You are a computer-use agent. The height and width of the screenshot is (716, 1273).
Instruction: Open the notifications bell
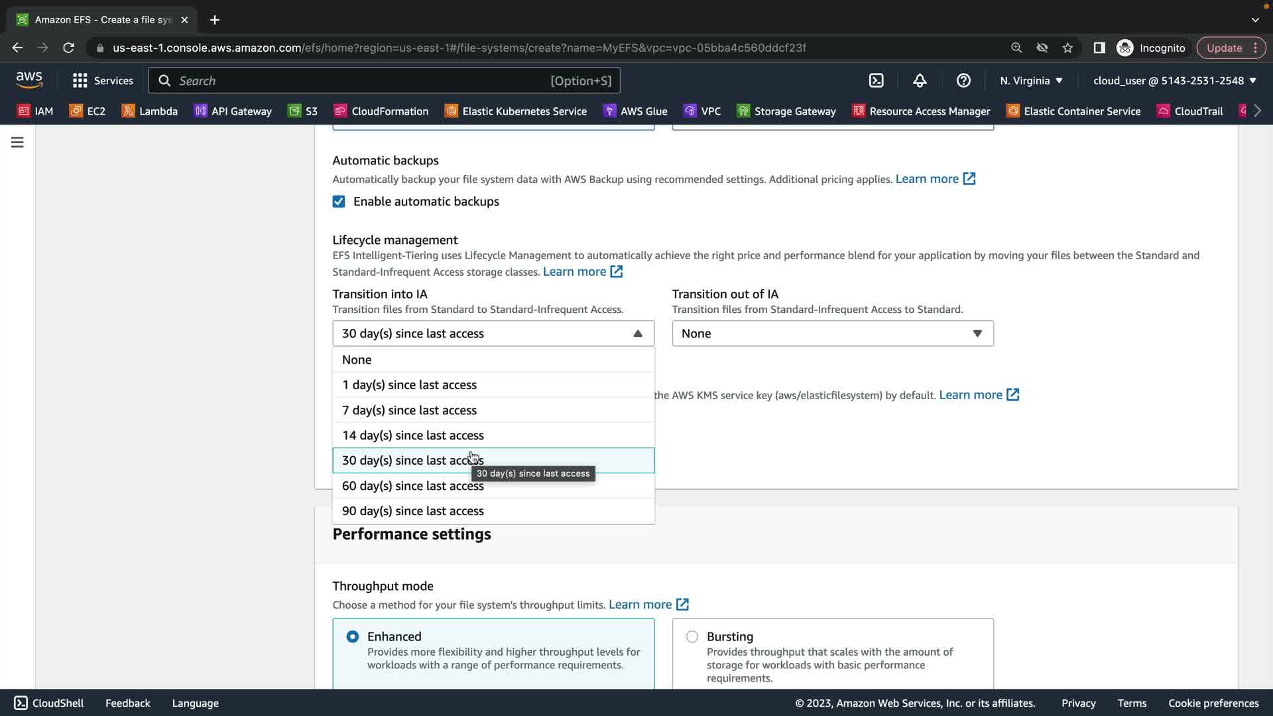click(x=920, y=80)
